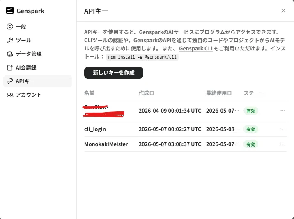Viewport: 294px width, 219px height.
Task: Click the データ管理 database icon
Action: pyautogui.click(x=10, y=54)
